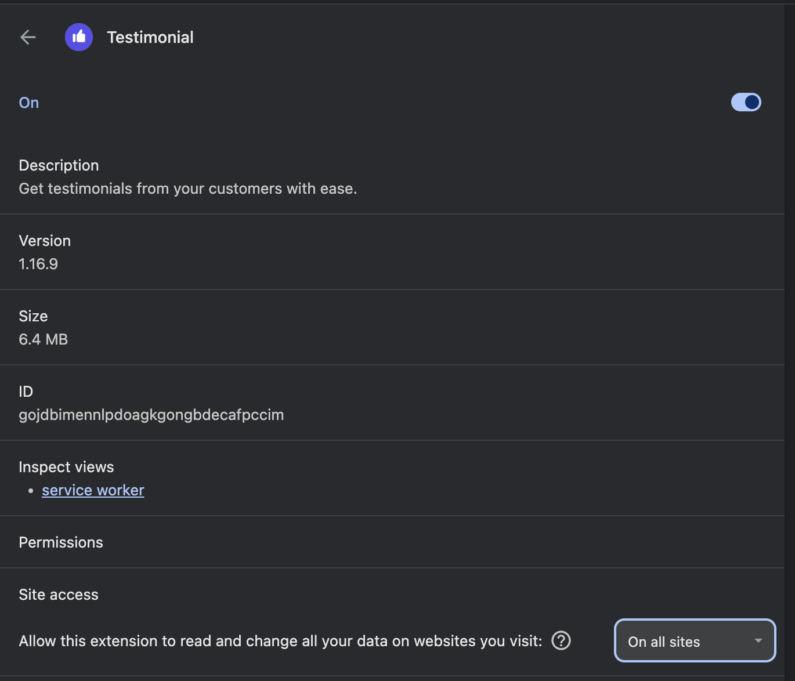Click the Description heading

click(x=59, y=165)
